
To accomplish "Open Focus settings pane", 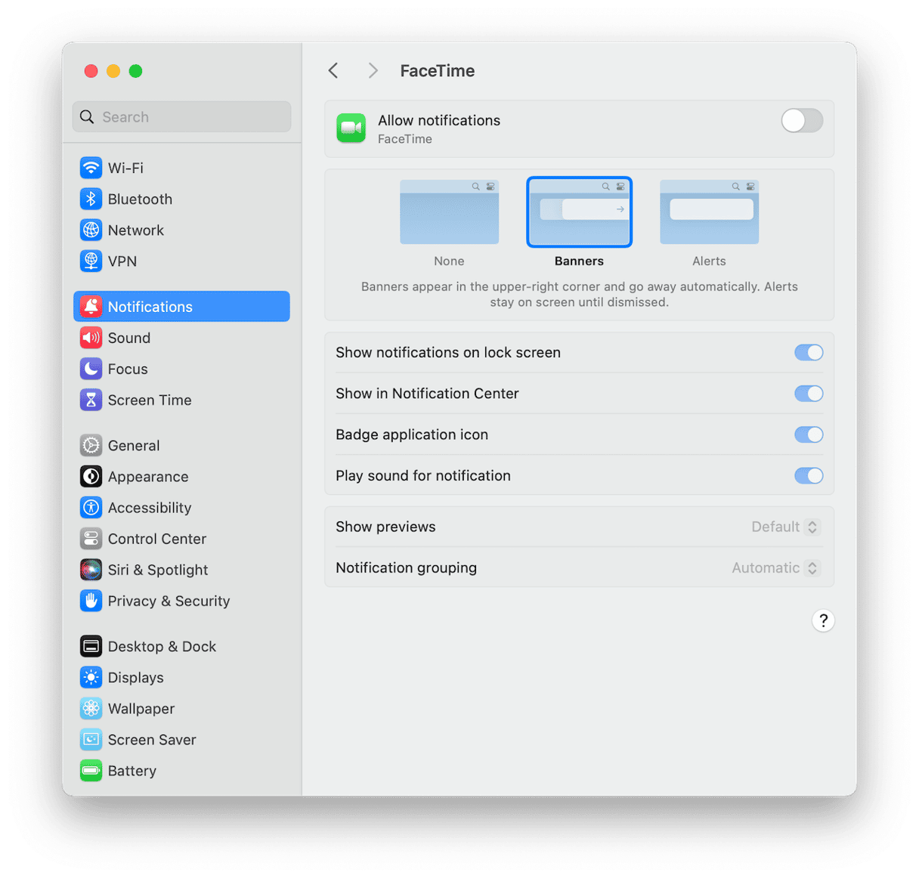I will [x=181, y=369].
